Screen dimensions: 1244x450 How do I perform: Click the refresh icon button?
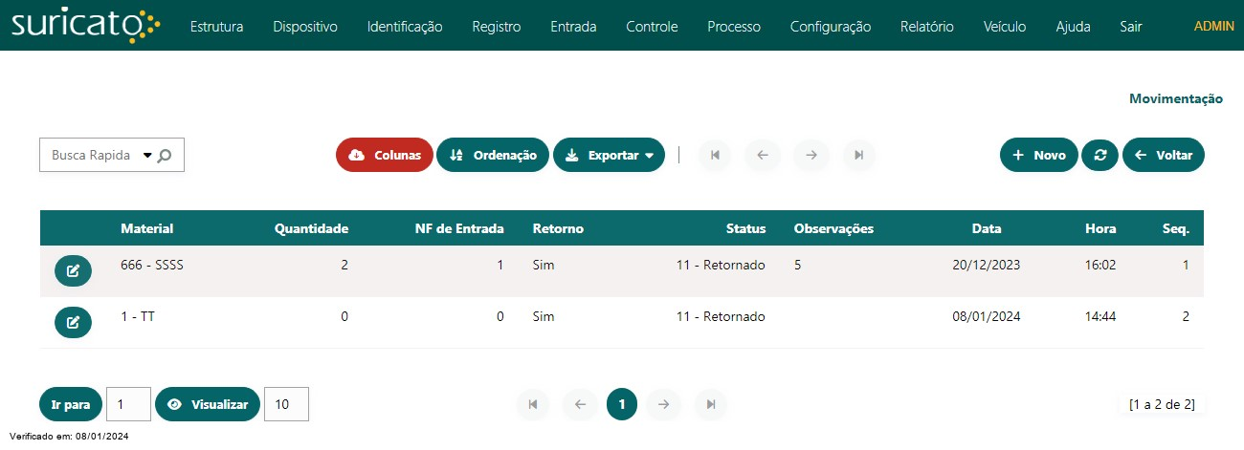coord(1100,155)
